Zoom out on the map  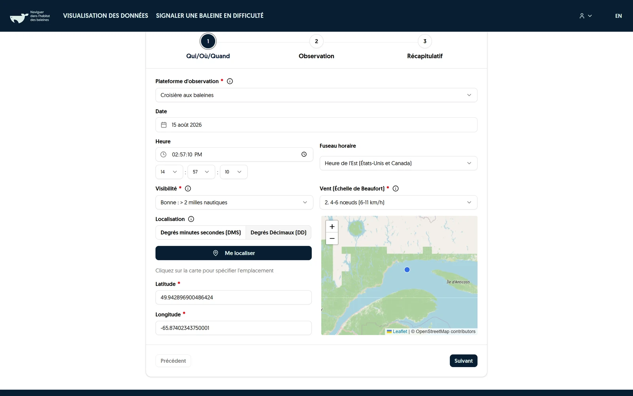(332, 238)
